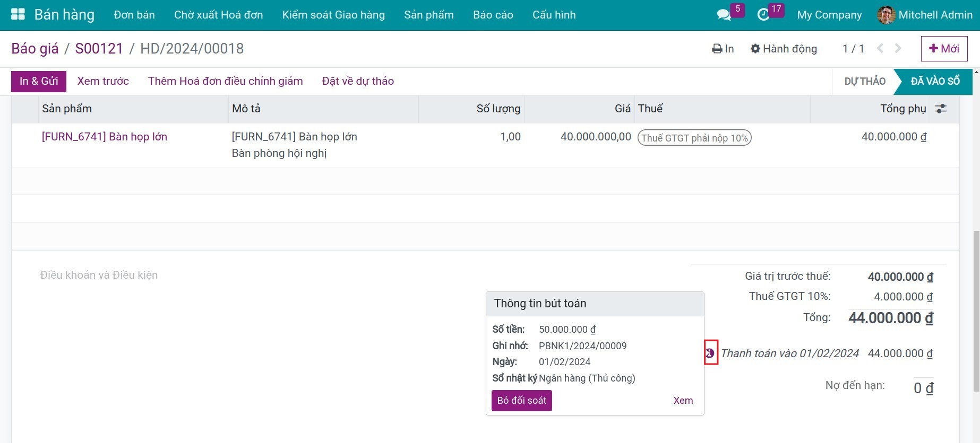
Task: Open the Hành động dropdown
Action: (784, 49)
